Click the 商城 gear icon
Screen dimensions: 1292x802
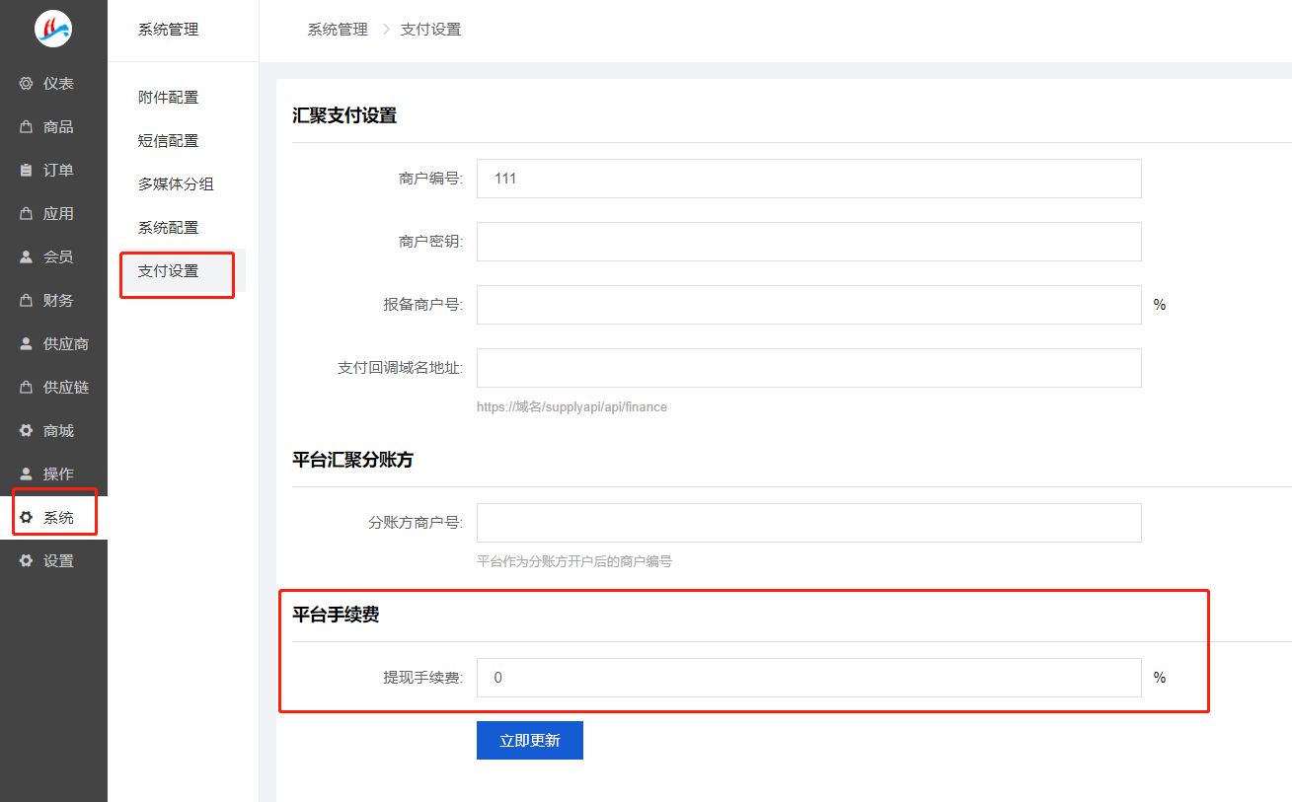[x=27, y=431]
